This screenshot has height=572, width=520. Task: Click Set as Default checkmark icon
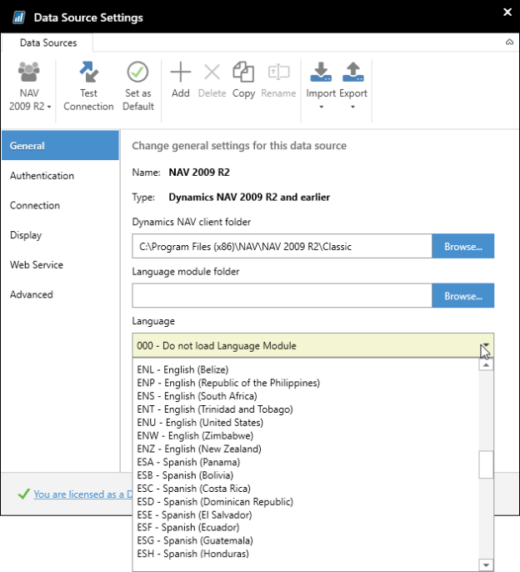pyautogui.click(x=137, y=72)
